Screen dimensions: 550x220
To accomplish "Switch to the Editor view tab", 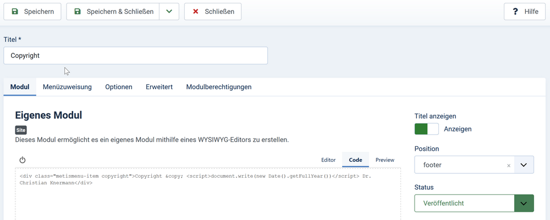I will tap(328, 159).
